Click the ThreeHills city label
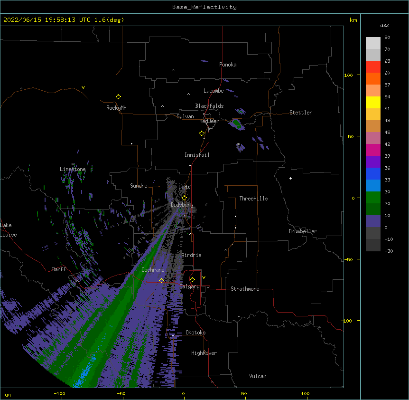The image size is (409, 400). pos(253,199)
